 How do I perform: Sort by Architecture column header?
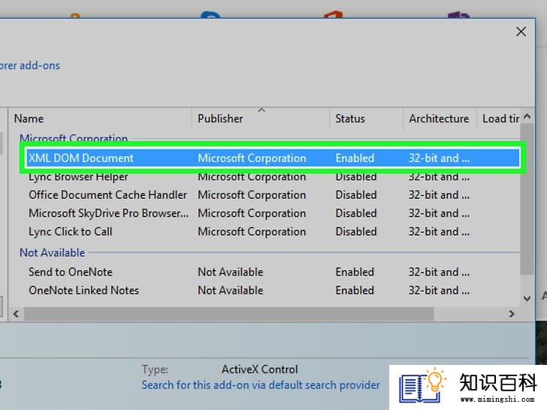point(440,119)
